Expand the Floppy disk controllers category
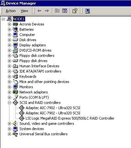 coord(9,56)
